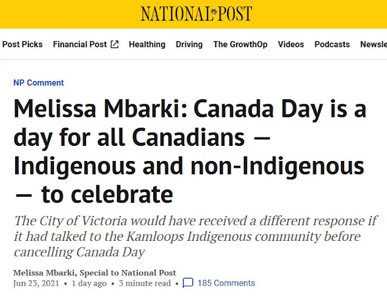
Task: Open the Videos section
Action: pos(291,44)
